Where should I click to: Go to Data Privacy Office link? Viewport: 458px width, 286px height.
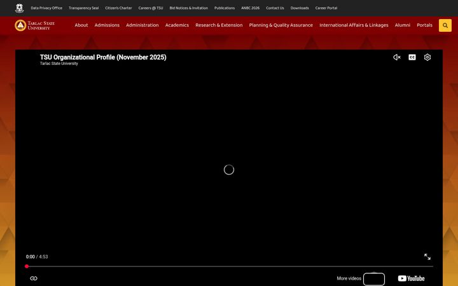pos(46,8)
